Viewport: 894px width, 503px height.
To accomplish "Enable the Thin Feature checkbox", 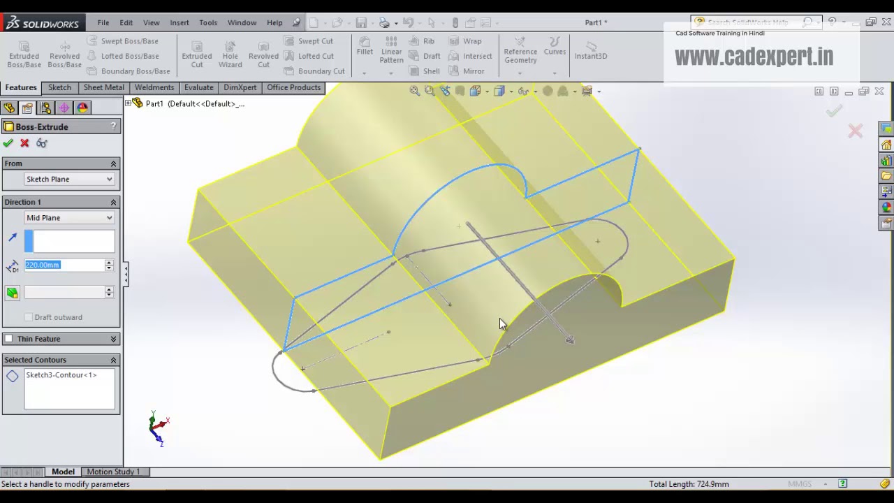I will pyautogui.click(x=8, y=339).
